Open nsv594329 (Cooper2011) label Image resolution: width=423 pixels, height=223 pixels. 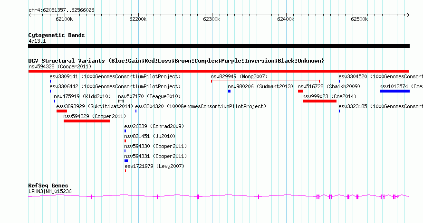(95, 116)
